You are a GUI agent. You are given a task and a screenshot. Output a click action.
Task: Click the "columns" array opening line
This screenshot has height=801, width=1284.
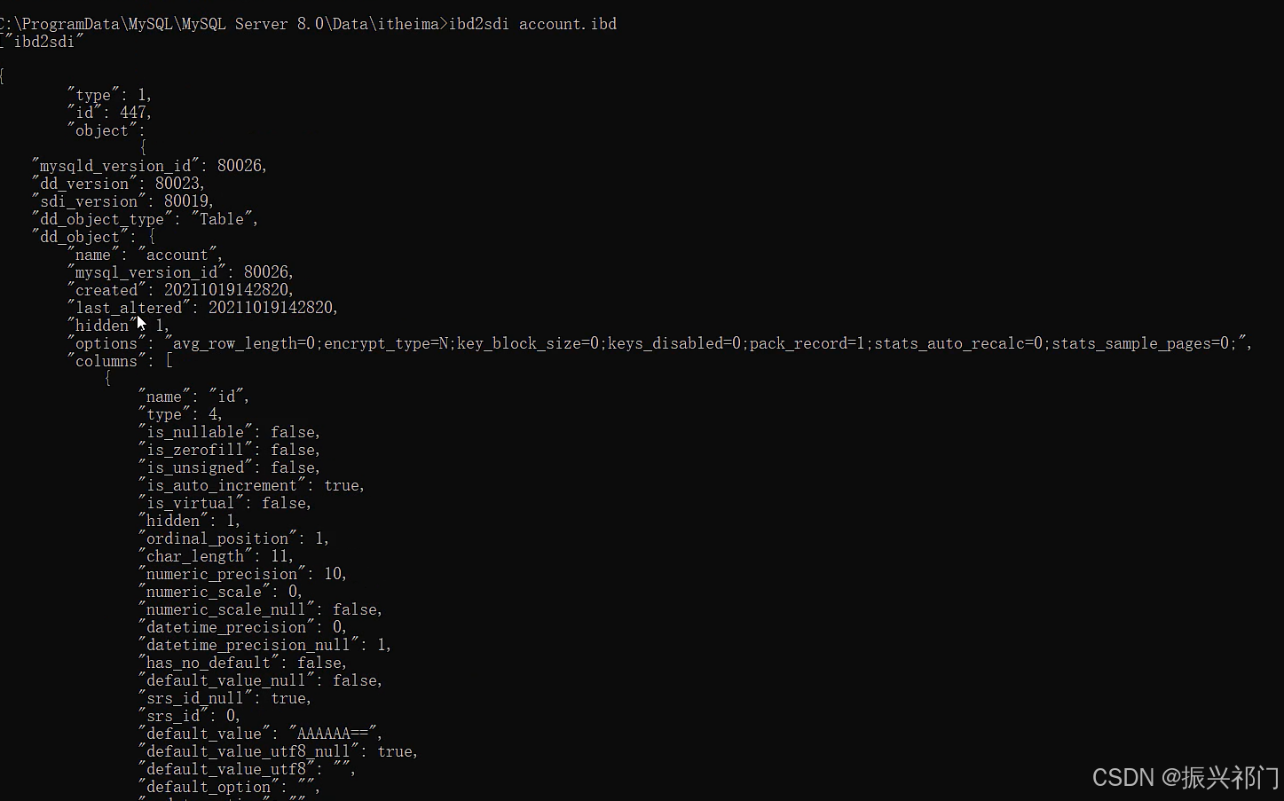(x=120, y=361)
